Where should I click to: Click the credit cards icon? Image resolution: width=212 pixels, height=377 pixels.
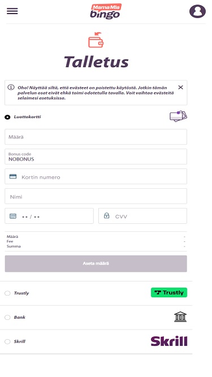point(178,116)
